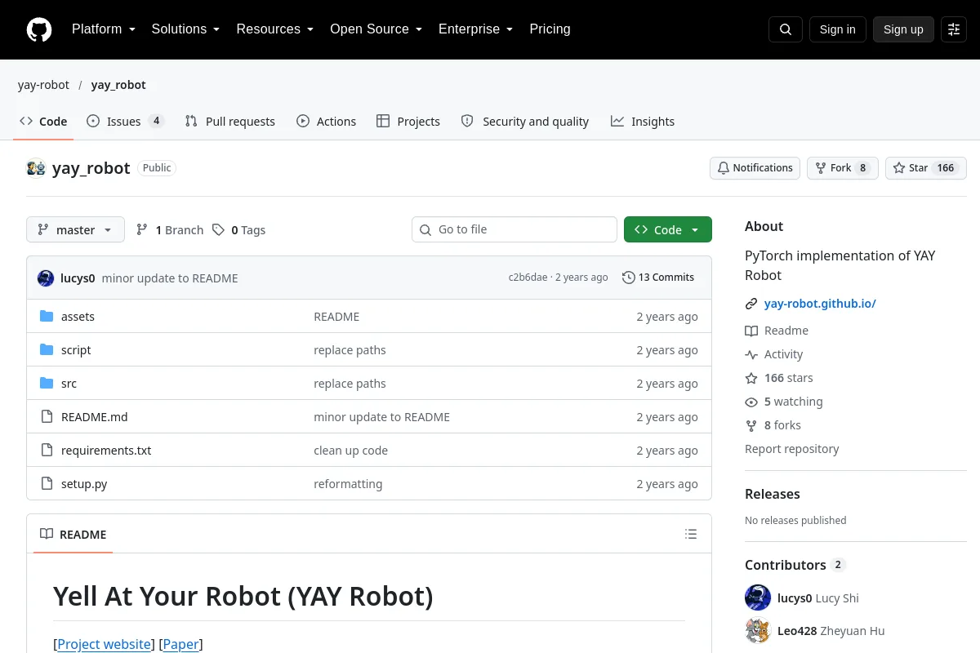Open the master branch selector

point(75,229)
